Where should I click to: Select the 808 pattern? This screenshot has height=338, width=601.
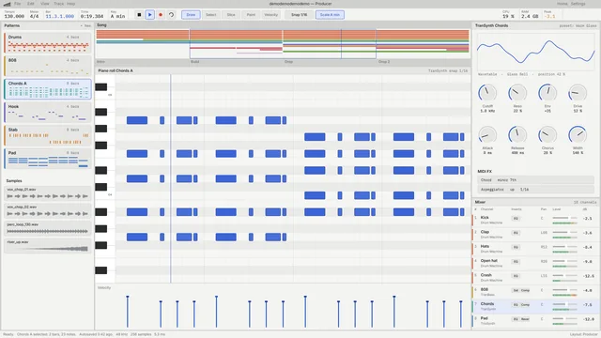48,66
